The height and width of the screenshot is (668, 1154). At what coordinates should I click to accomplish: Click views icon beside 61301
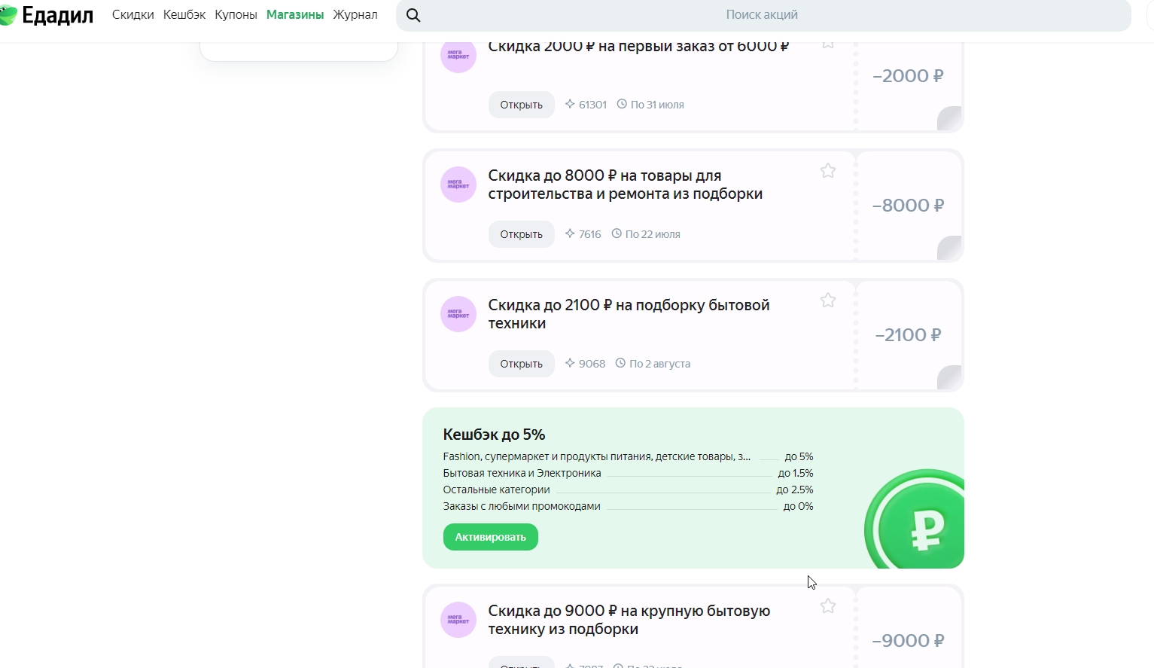tap(570, 105)
